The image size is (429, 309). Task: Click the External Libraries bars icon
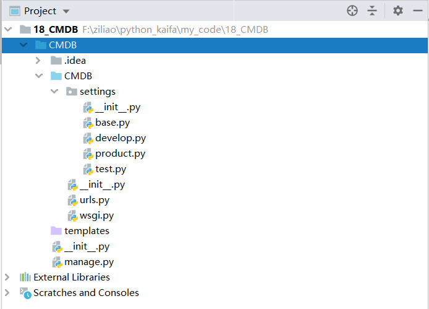[x=25, y=277]
